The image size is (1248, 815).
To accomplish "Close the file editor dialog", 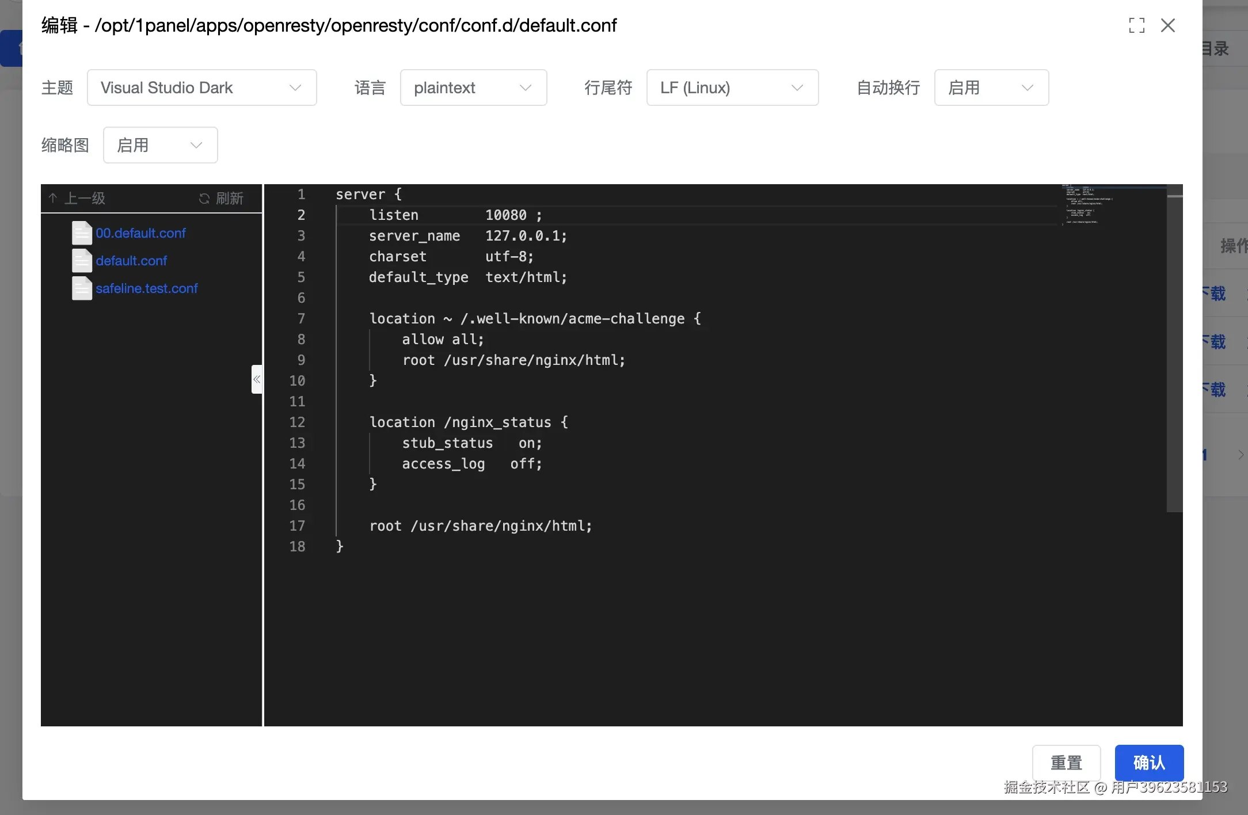I will (x=1168, y=25).
